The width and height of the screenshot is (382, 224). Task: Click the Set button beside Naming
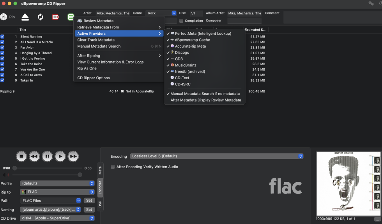pyautogui.click(x=89, y=210)
